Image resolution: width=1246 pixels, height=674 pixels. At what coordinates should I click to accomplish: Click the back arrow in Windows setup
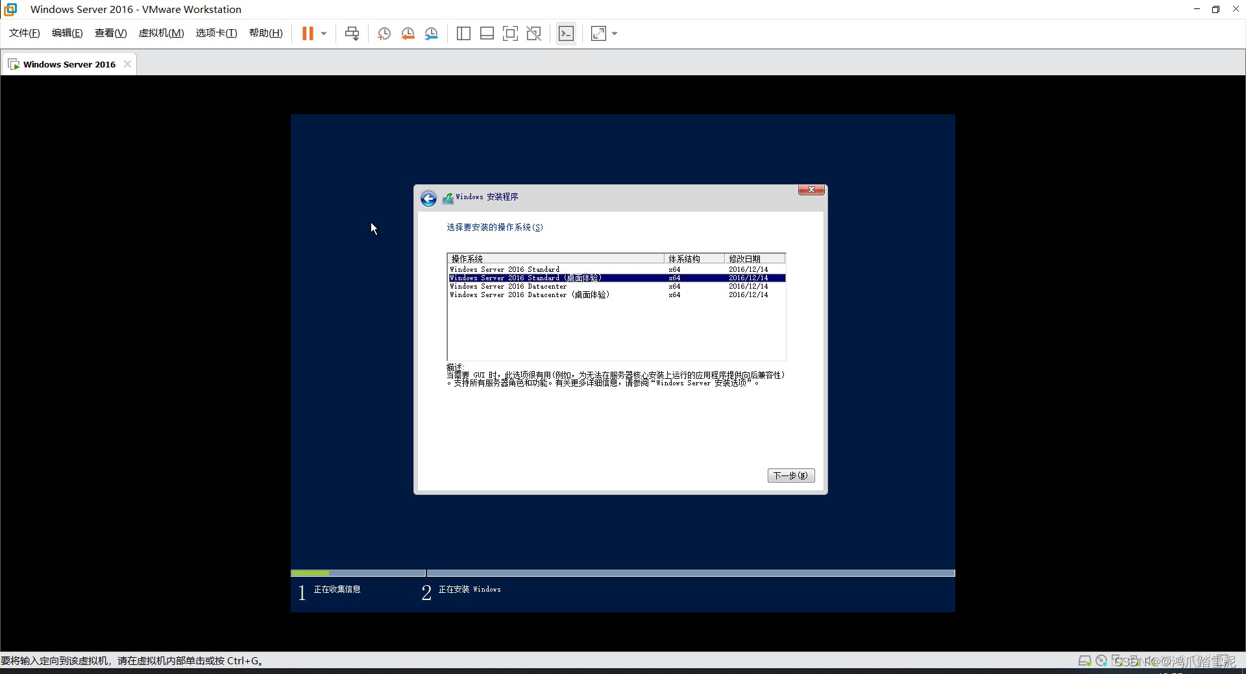[x=428, y=198]
